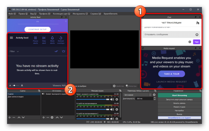
Task: Skip the current alert
Action: pyautogui.click(x=44, y=40)
